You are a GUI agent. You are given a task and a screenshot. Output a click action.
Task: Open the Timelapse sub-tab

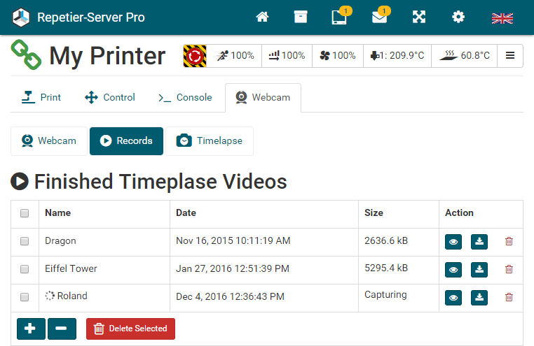point(210,141)
